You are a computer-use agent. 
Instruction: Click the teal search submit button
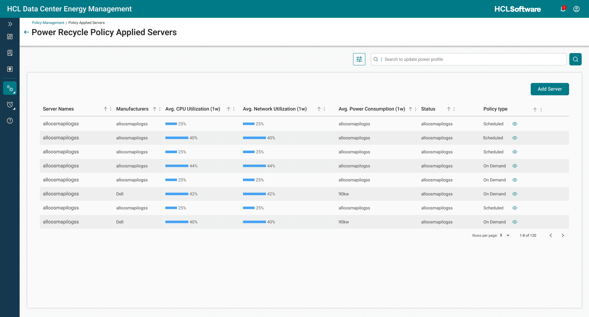coord(576,59)
